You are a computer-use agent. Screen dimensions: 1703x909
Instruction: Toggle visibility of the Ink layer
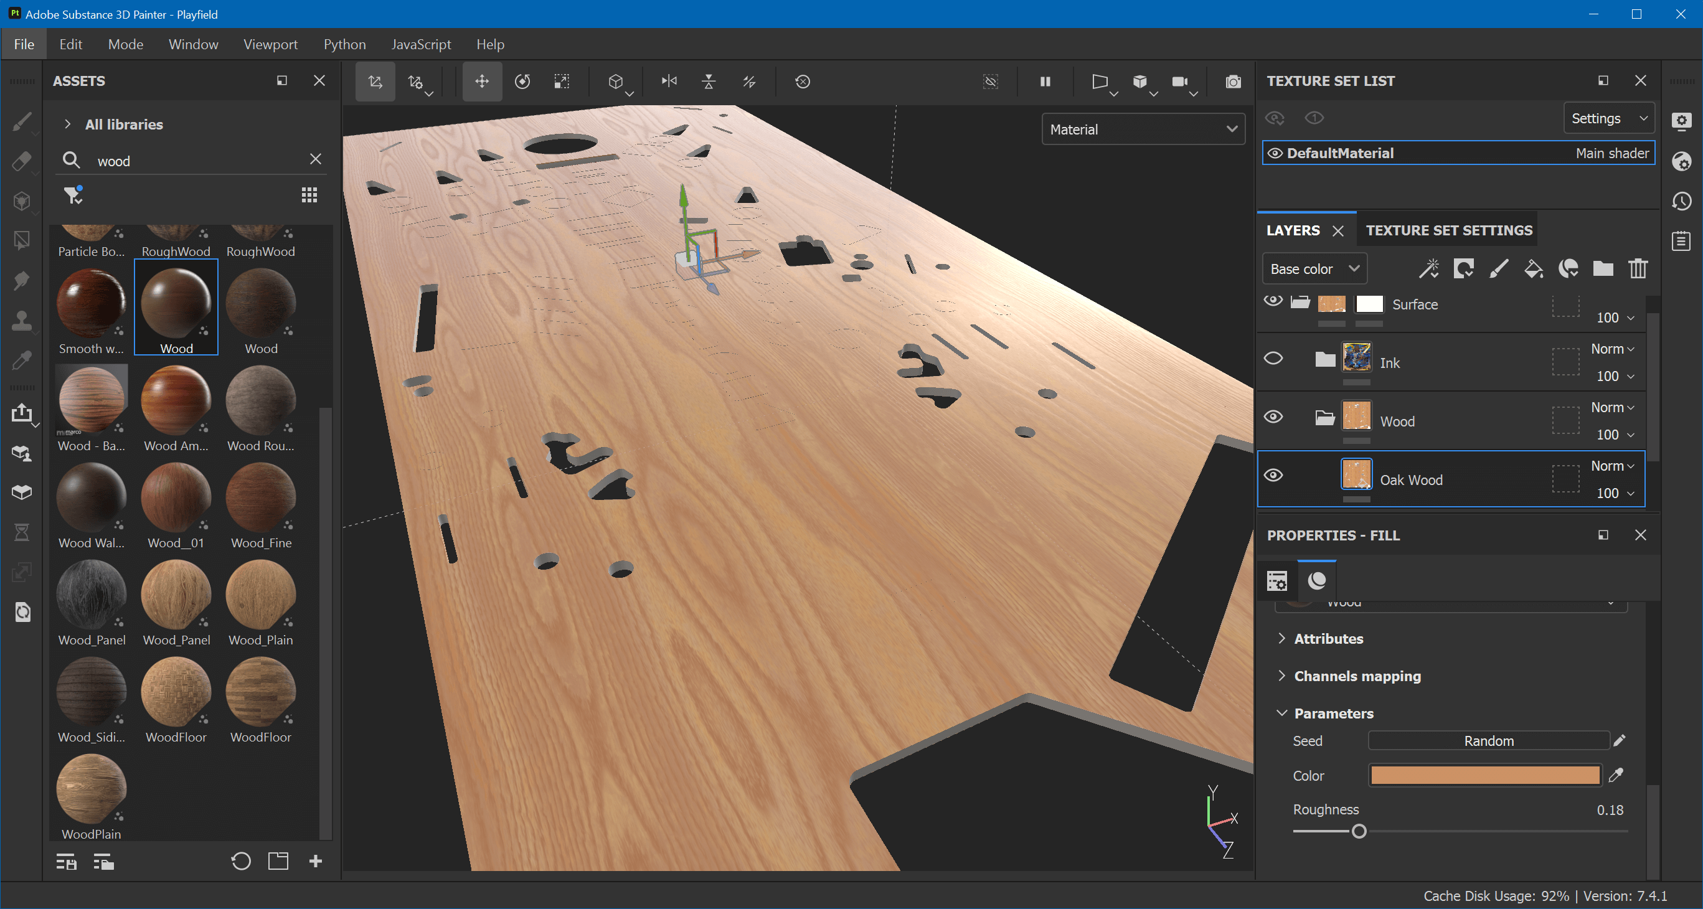1274,359
